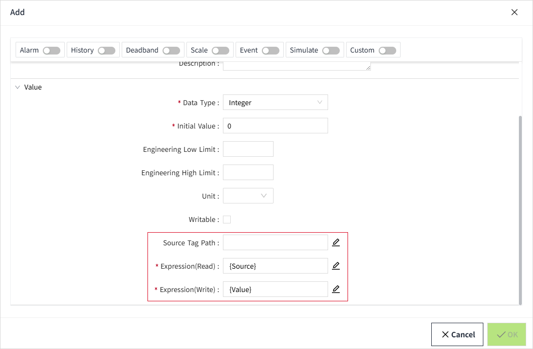This screenshot has height=349, width=533.
Task: Collapse the Value section chevron
Action: [x=18, y=87]
